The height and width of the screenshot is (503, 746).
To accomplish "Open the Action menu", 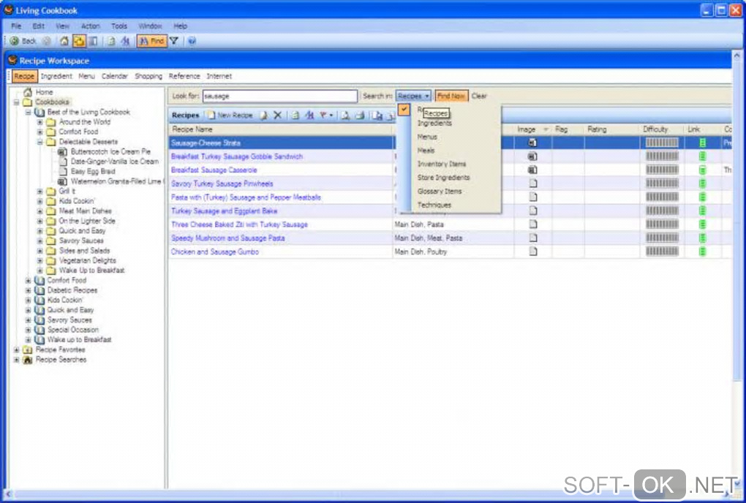I will tap(91, 26).
